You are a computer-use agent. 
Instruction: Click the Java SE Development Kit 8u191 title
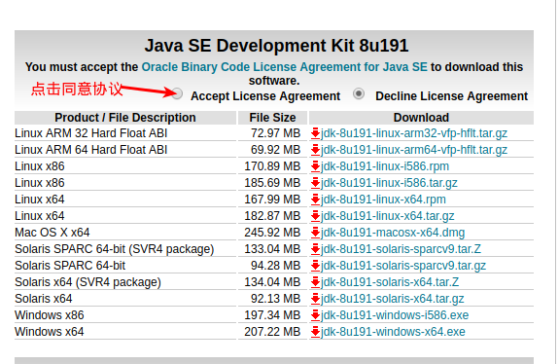pyautogui.click(x=276, y=46)
